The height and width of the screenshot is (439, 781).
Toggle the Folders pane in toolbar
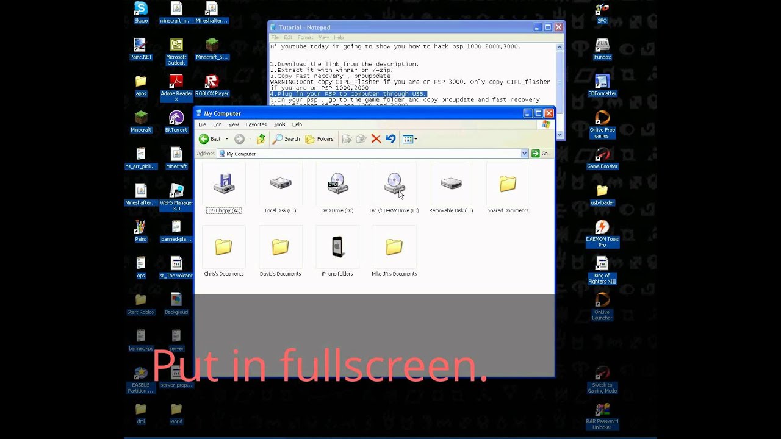(x=320, y=139)
